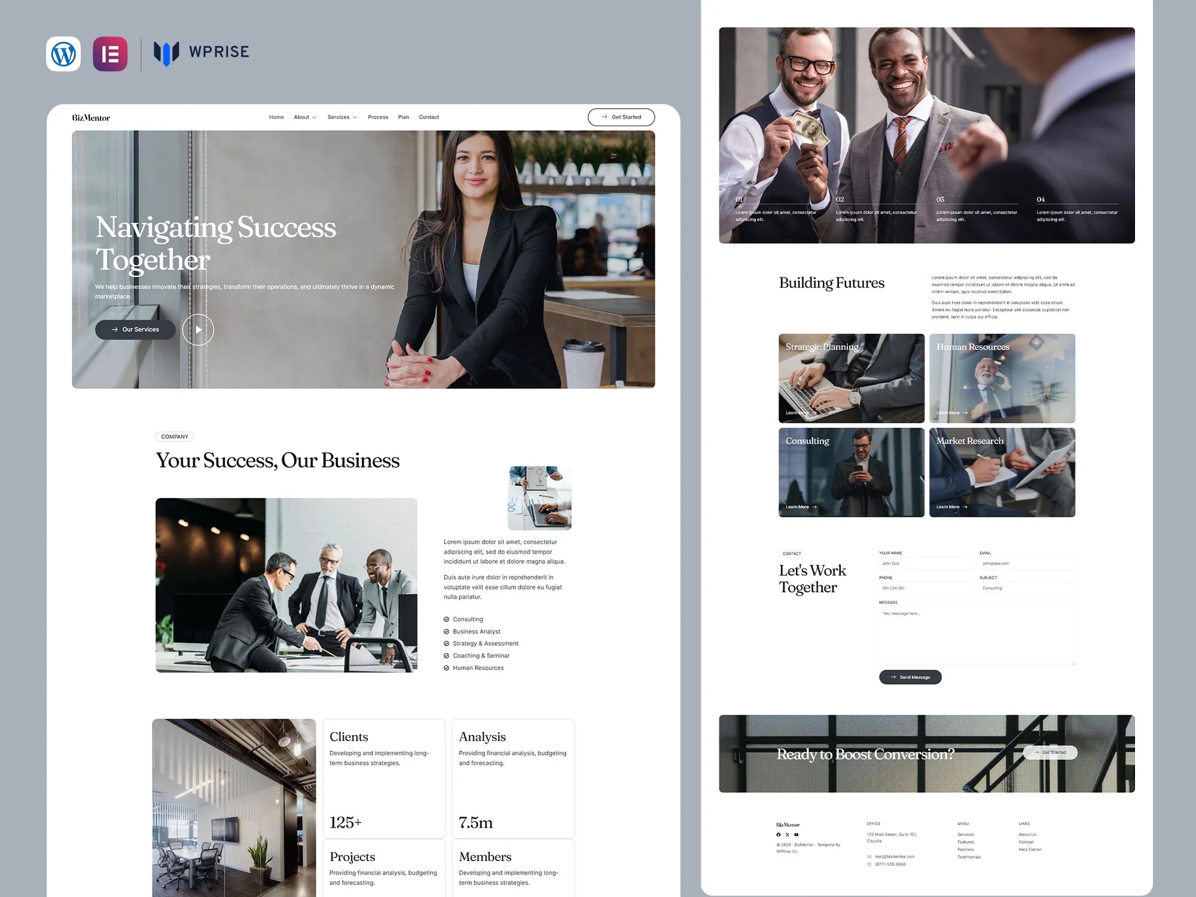Click the Get Started button
The height and width of the screenshot is (897, 1196).
[x=621, y=117]
